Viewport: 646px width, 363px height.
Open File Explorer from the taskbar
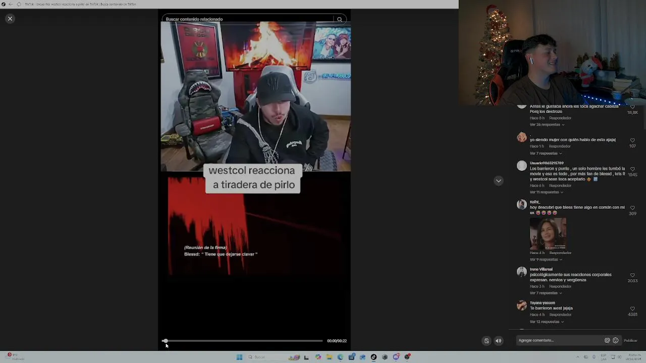pyautogui.click(x=329, y=357)
